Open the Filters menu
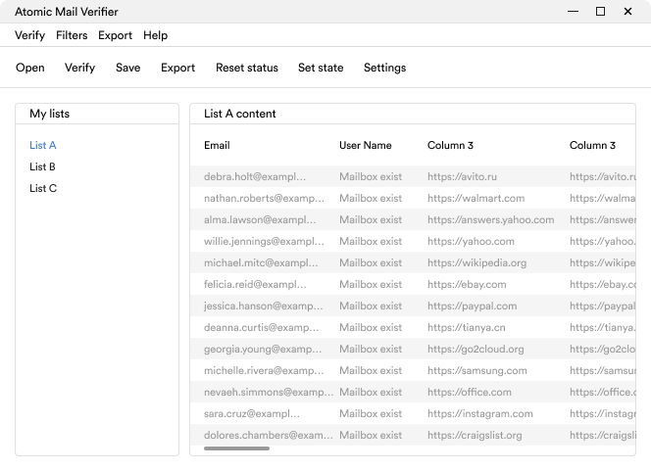The width and height of the screenshot is (651, 471). tap(72, 35)
